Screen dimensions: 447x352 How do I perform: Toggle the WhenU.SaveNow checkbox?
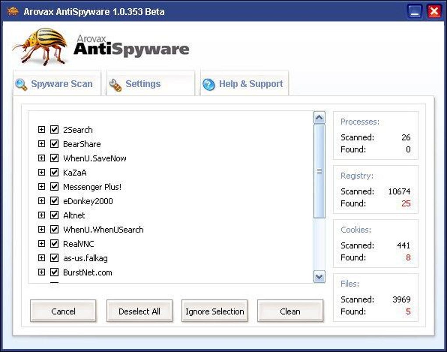pos(54,158)
